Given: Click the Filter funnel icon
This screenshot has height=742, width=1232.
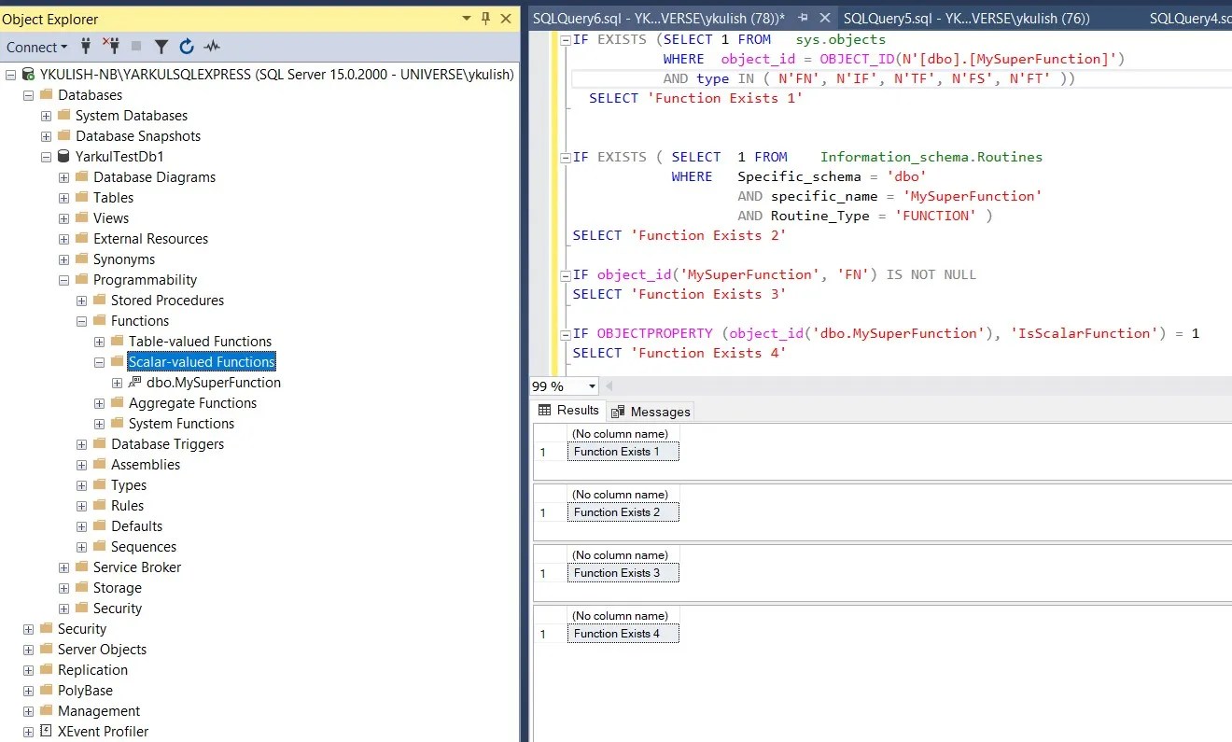Looking at the screenshot, I should pos(161,46).
